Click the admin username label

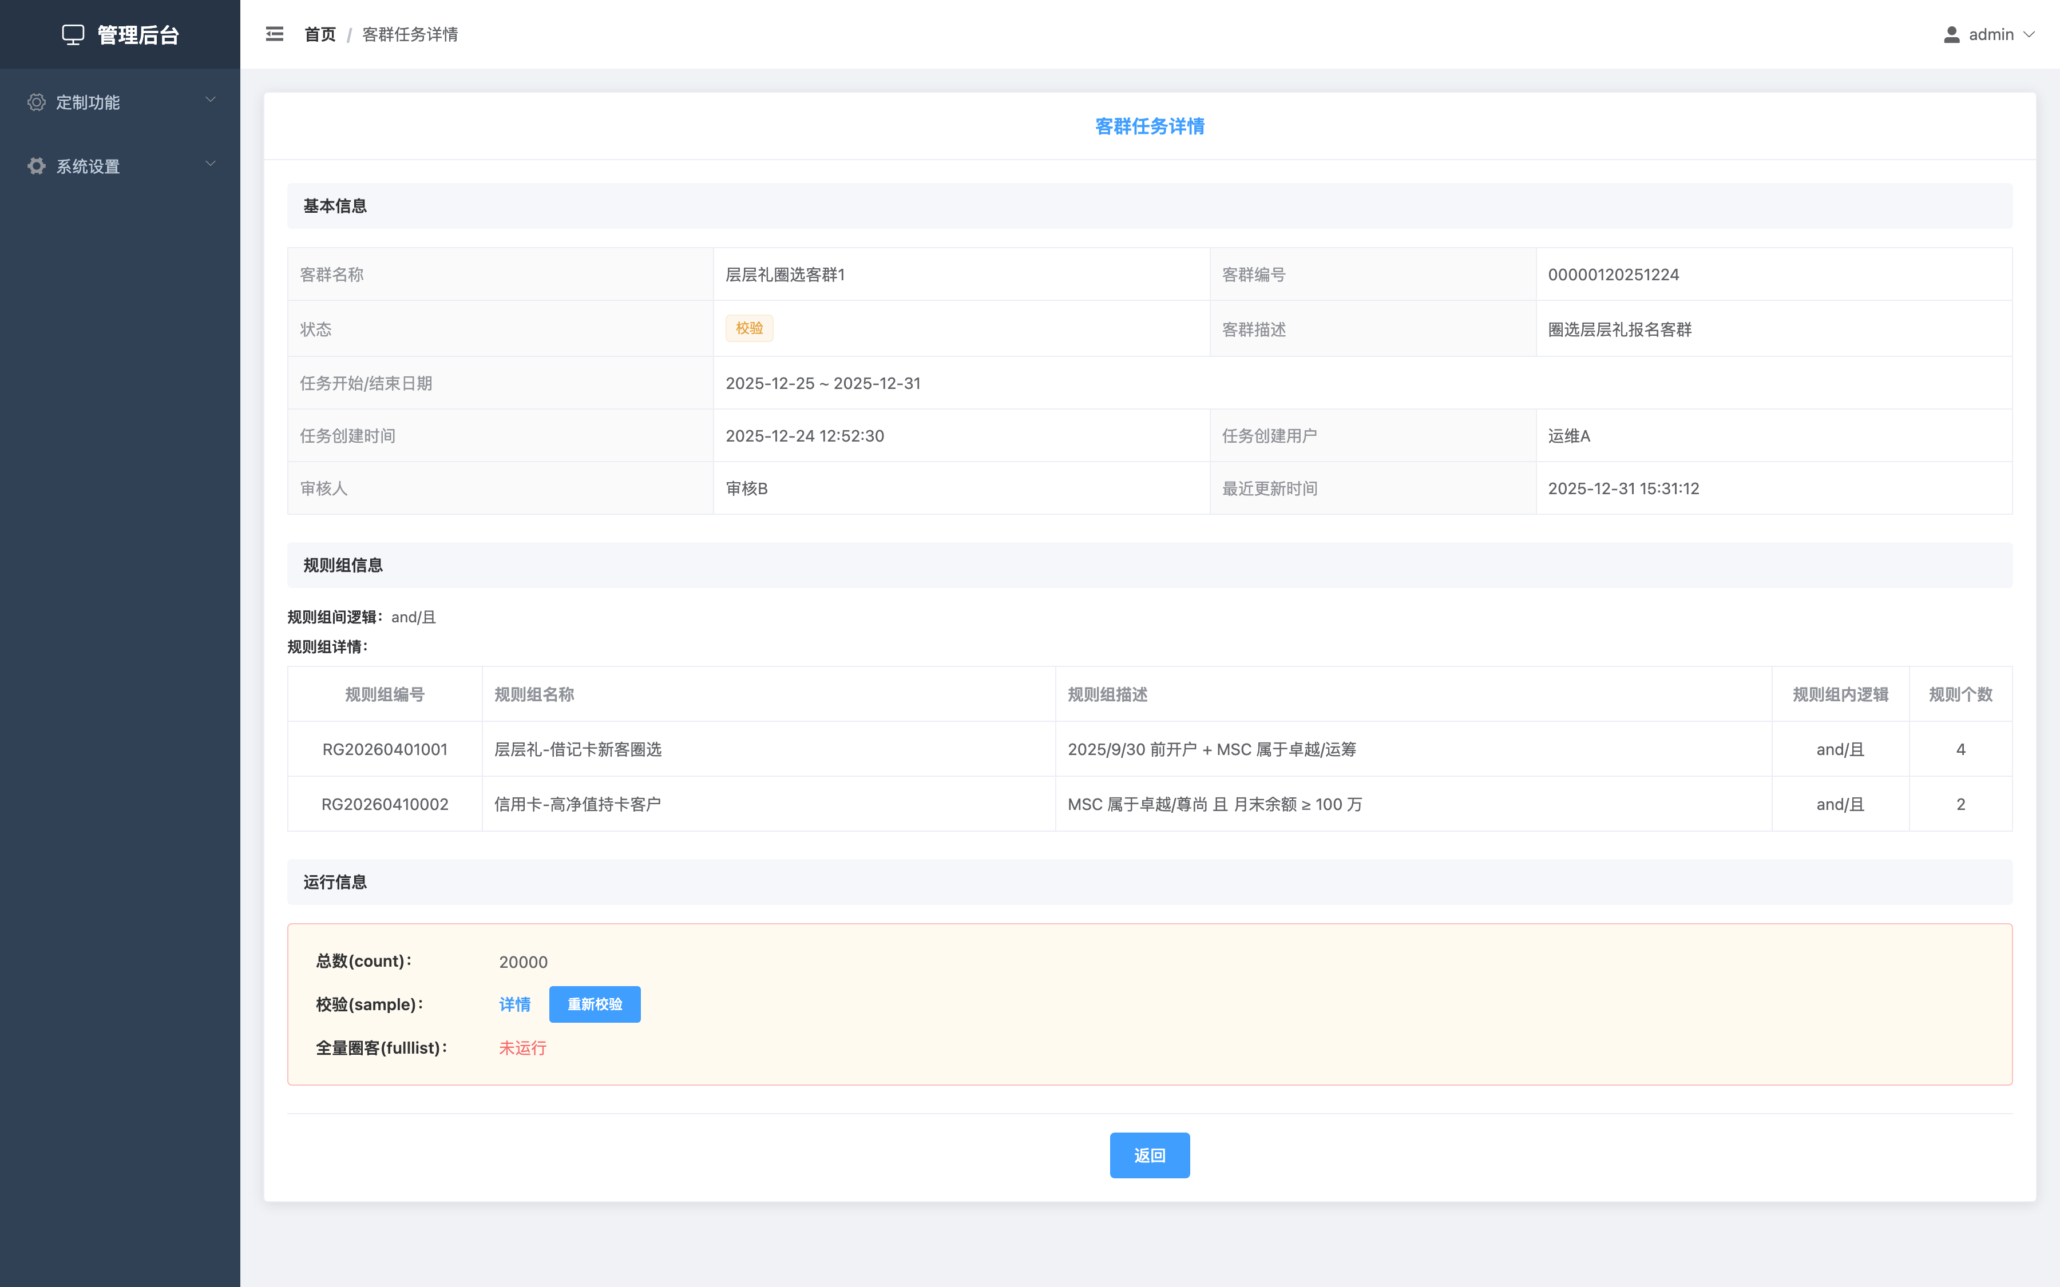1991,35
